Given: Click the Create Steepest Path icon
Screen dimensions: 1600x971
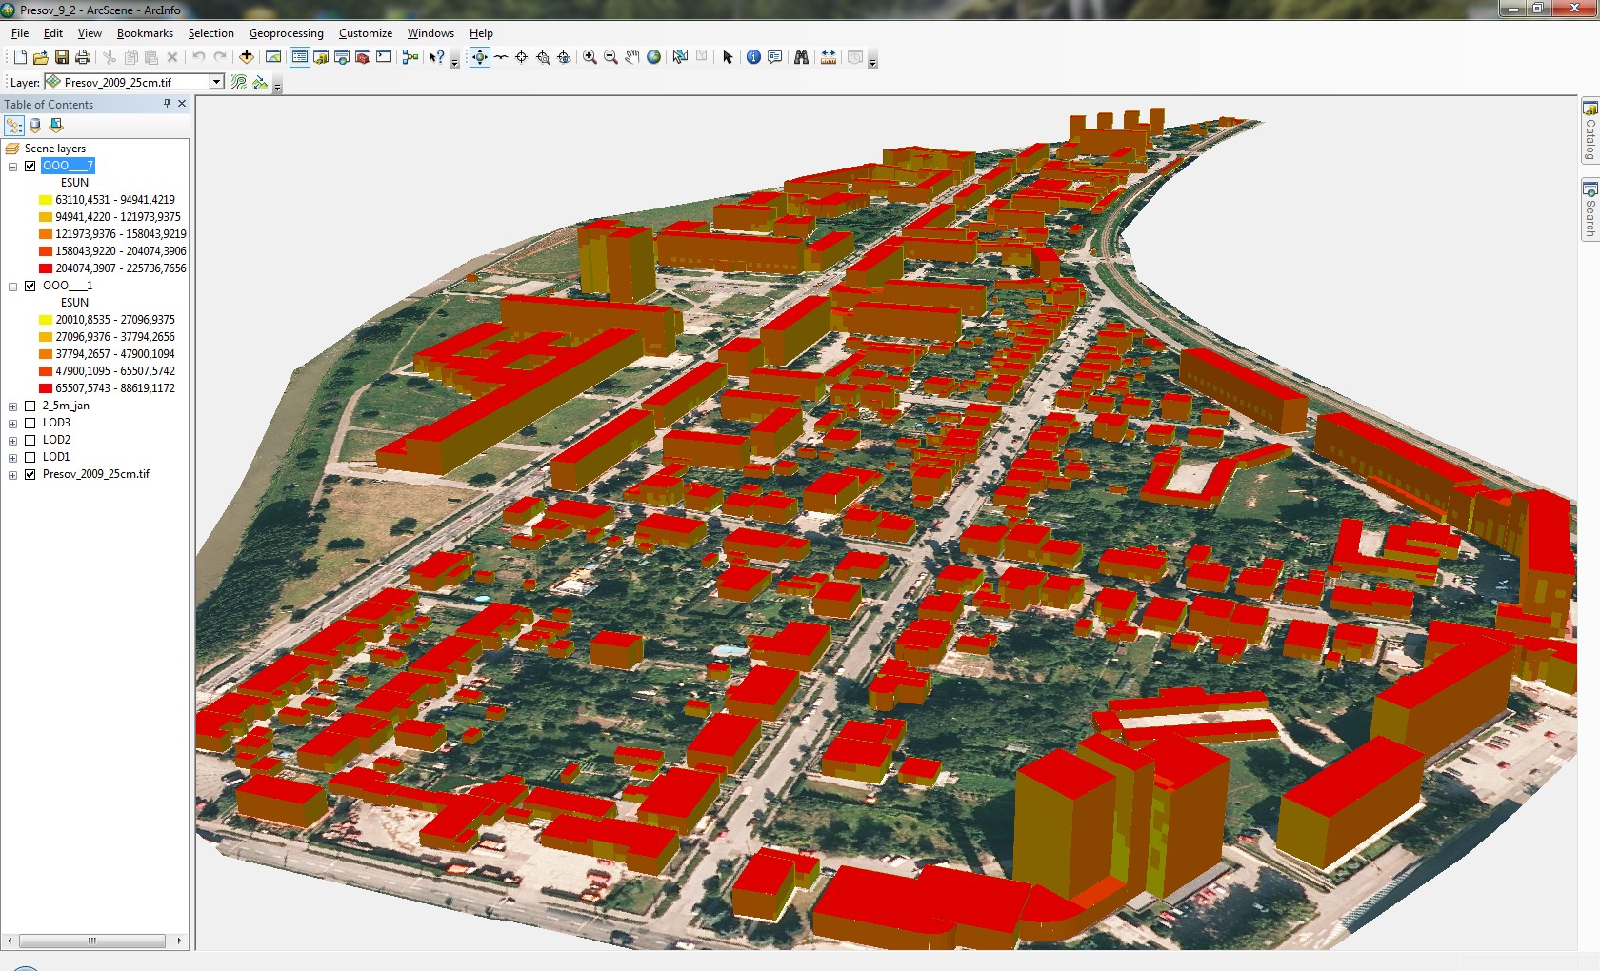Looking at the screenshot, I should click(260, 83).
